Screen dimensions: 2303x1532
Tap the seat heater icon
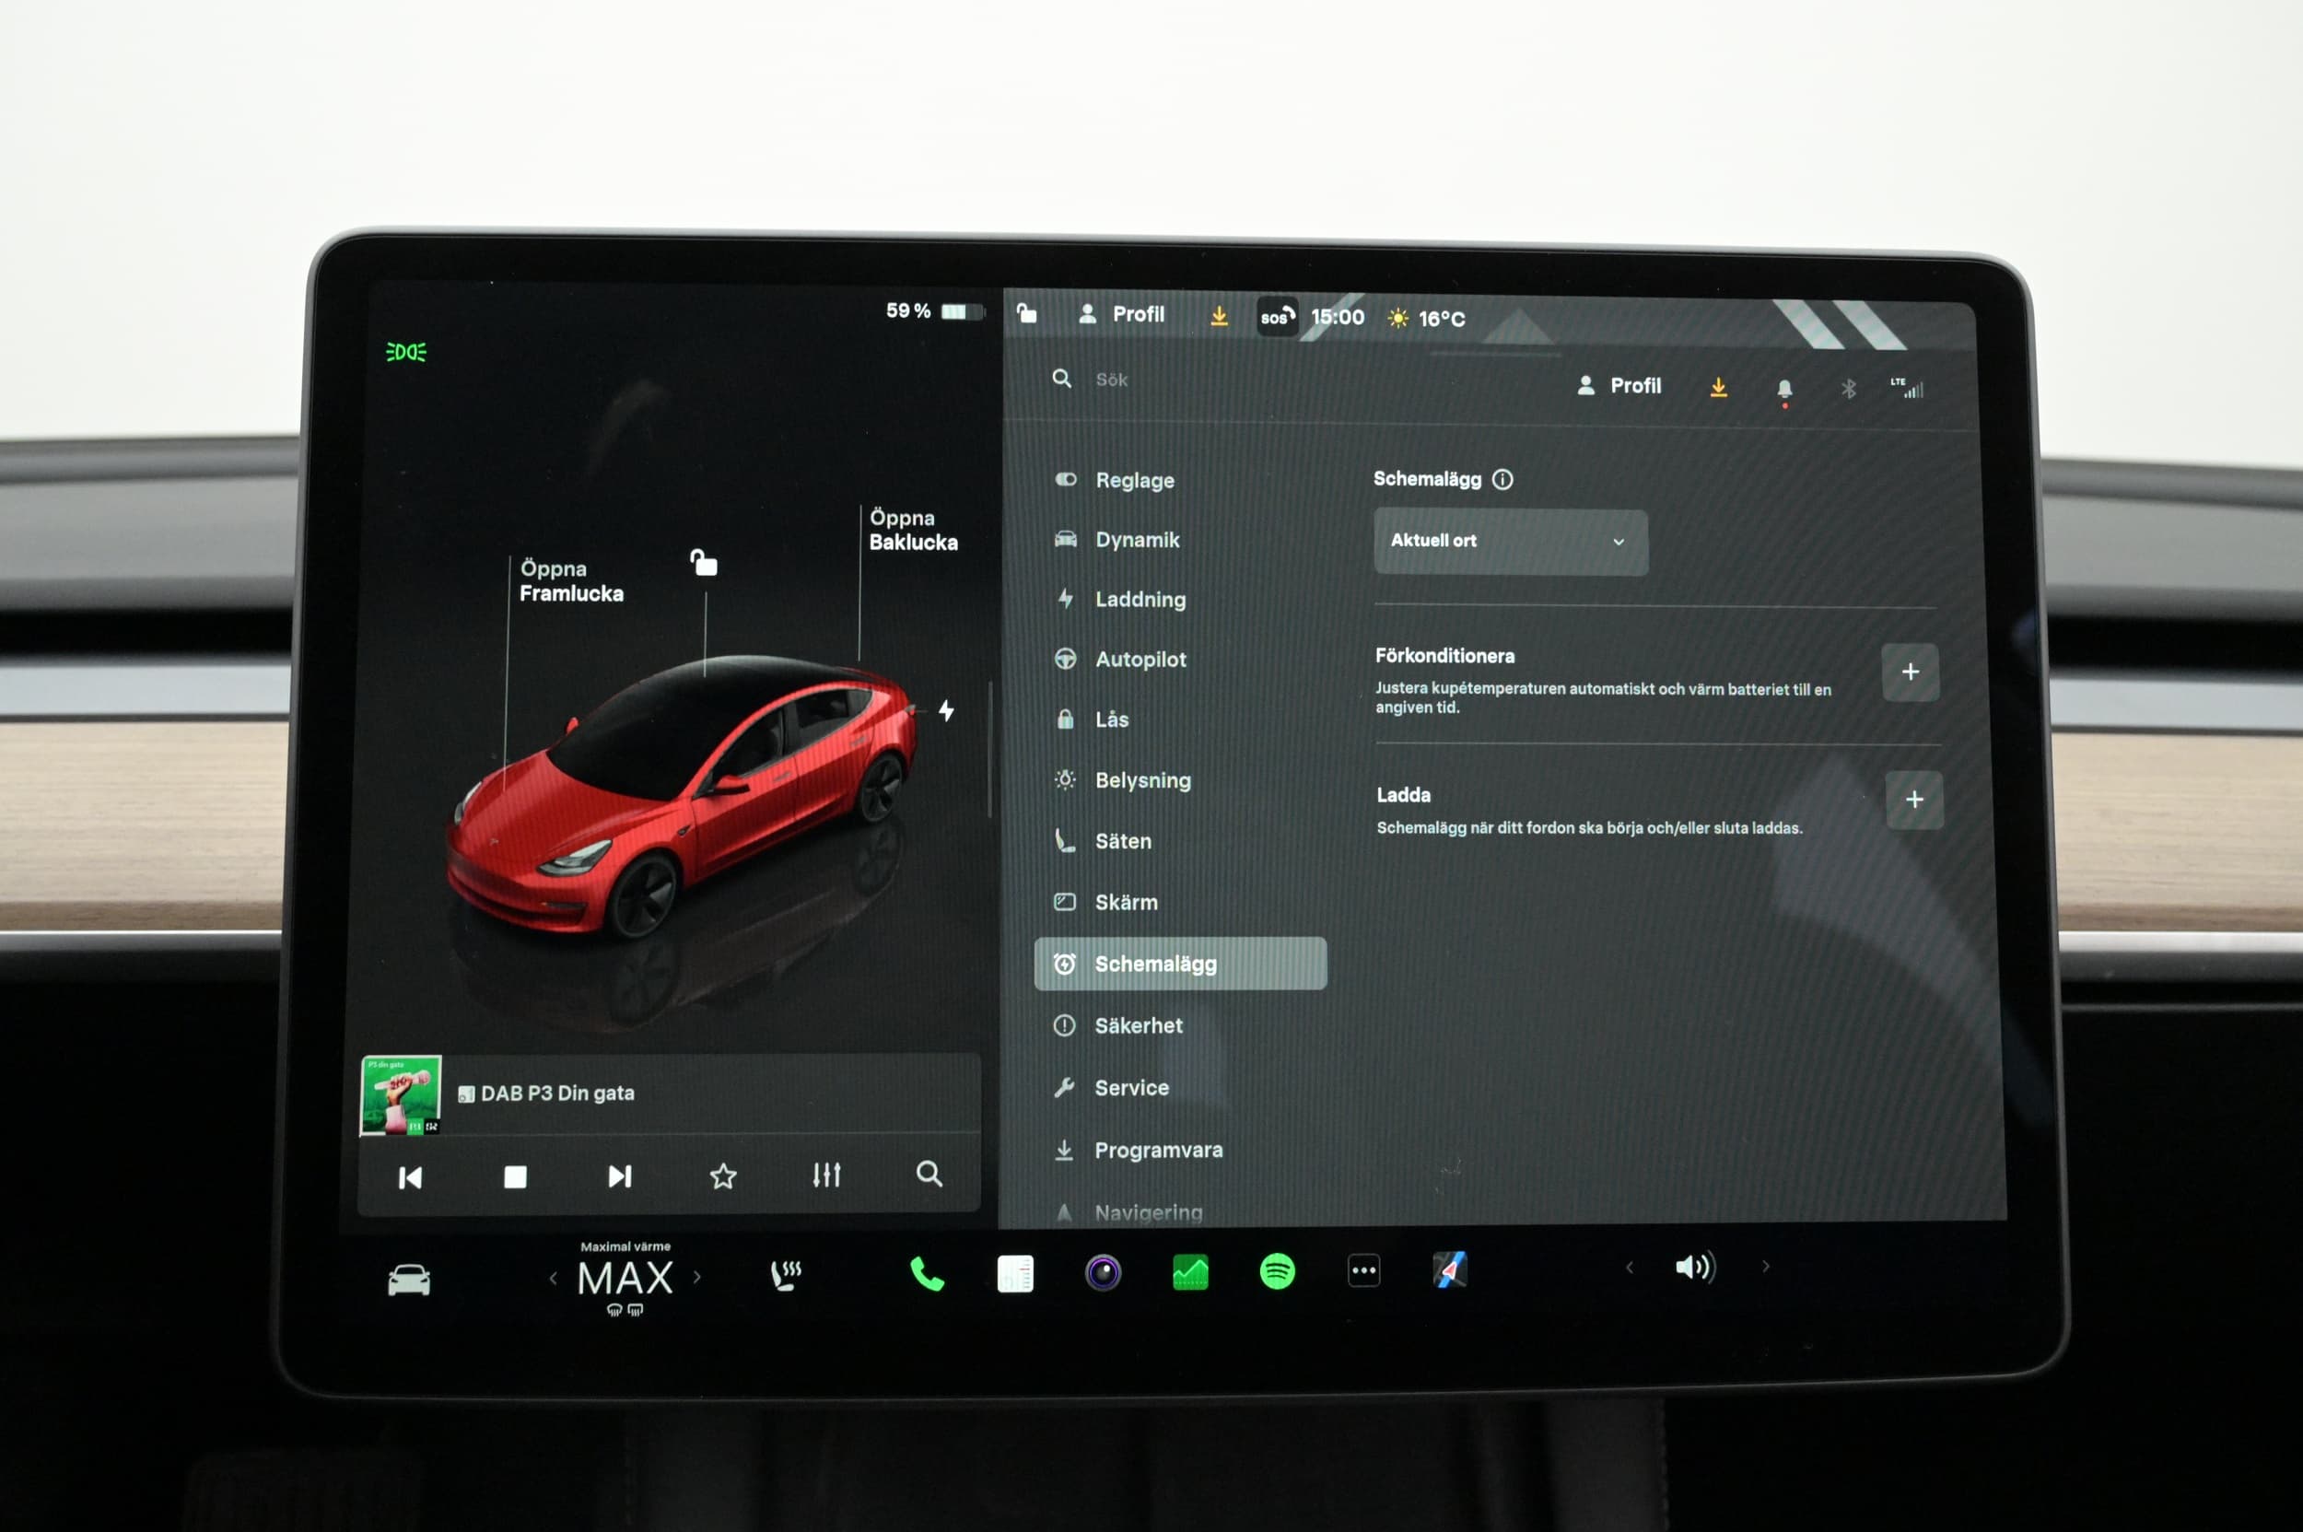click(x=786, y=1274)
